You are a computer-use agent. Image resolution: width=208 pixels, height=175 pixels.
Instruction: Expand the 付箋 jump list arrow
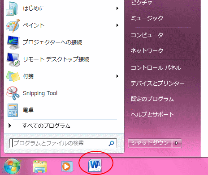tap(117, 76)
